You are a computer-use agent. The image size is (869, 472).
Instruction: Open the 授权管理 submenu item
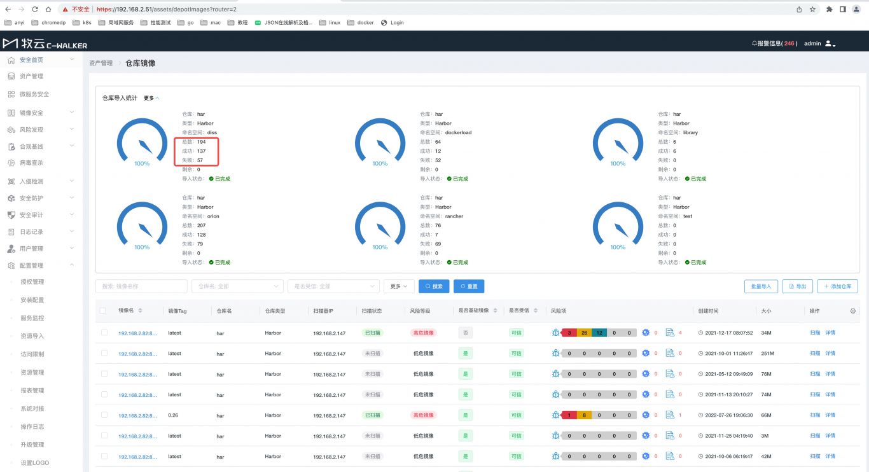point(32,282)
